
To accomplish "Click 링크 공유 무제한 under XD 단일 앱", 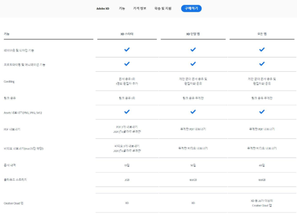I will click(x=193, y=98).
